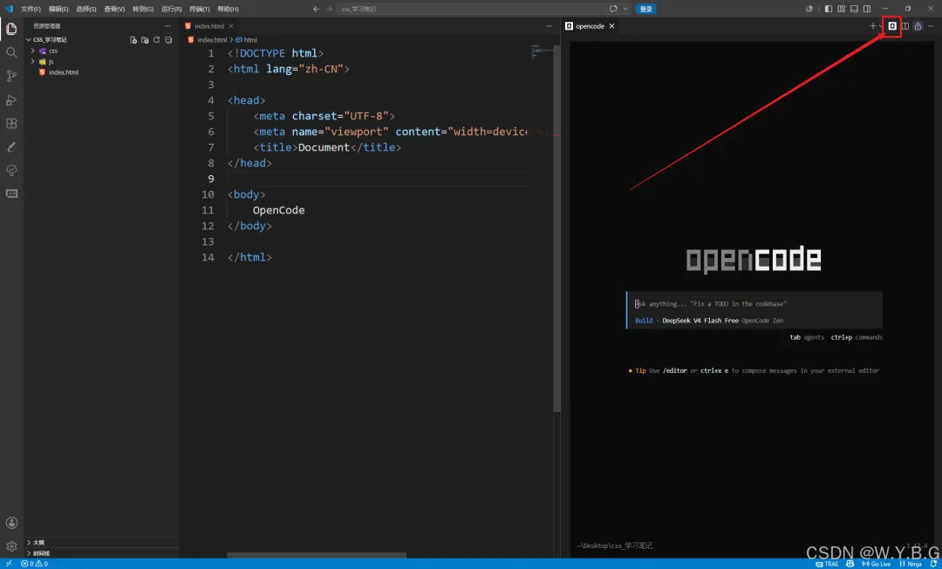Expand the 大纲 outline section

click(28, 542)
